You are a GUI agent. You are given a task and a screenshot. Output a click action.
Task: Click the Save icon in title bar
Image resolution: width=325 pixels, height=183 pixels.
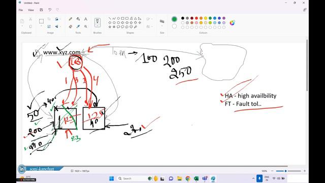pos(41,10)
